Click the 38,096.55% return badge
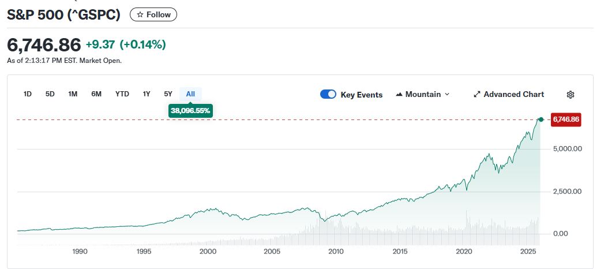Image resolution: width=604 pixels, height=269 pixels. (191, 111)
